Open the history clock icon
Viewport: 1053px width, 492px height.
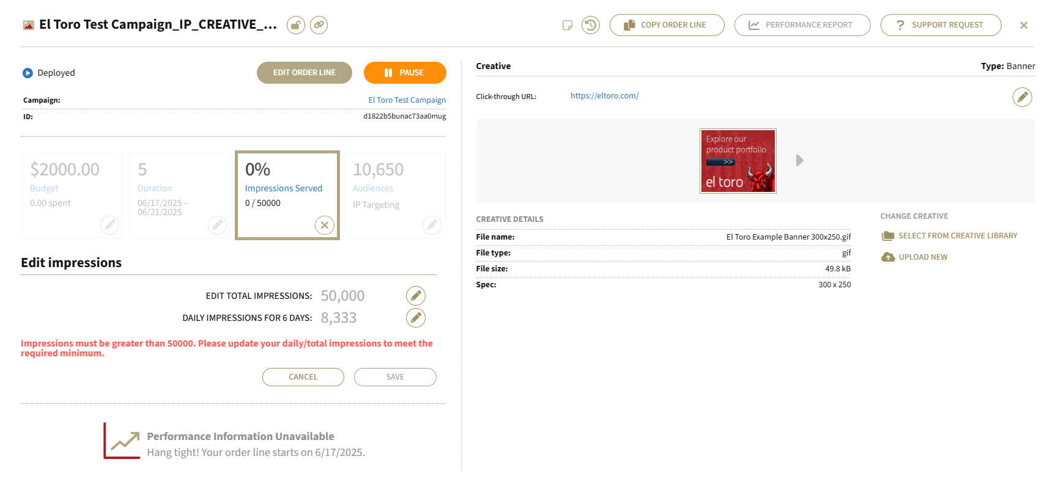(x=591, y=25)
